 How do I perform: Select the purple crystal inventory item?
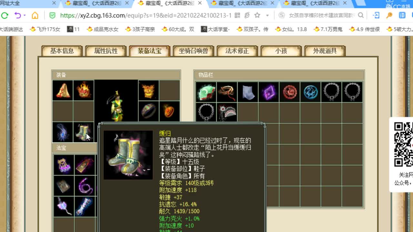point(269,92)
